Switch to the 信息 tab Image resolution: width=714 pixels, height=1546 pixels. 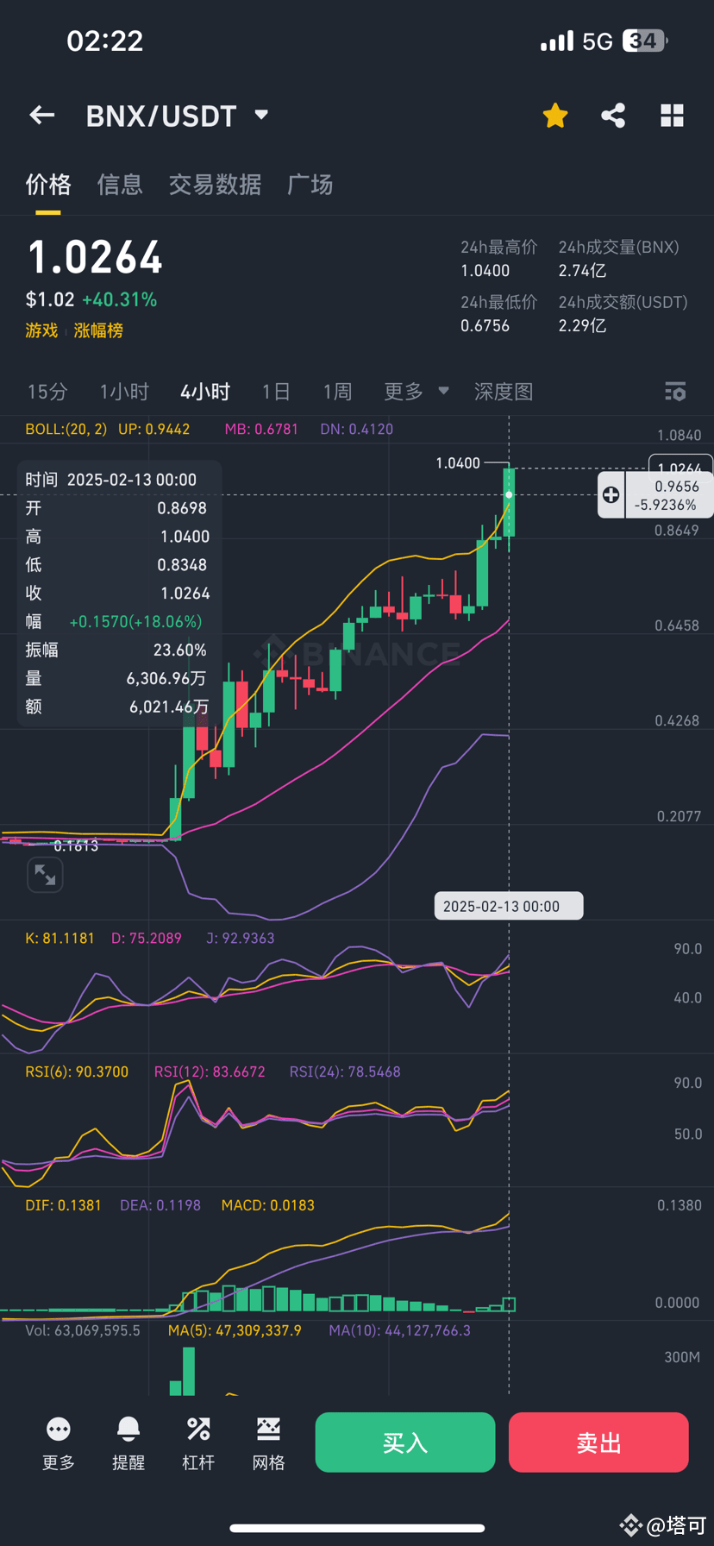click(x=120, y=184)
